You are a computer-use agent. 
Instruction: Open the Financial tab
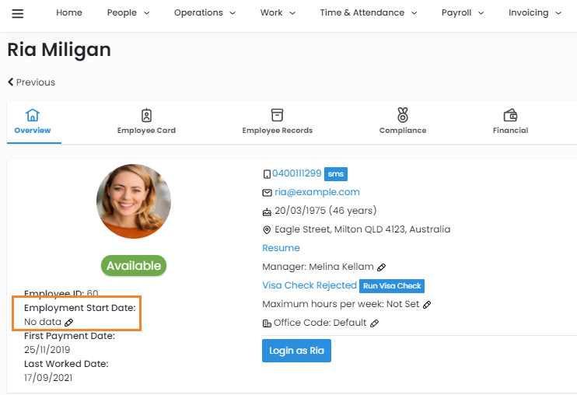tap(510, 121)
